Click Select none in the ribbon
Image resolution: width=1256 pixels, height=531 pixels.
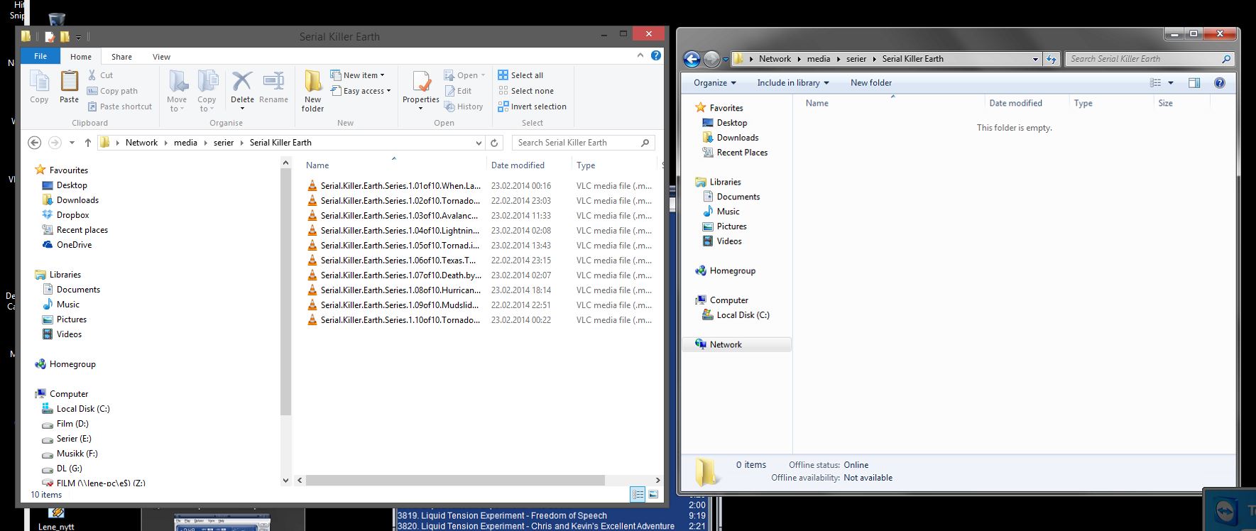point(525,90)
